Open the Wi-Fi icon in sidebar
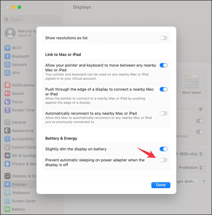This screenshot has width=212, height=215. click(x=7, y=48)
